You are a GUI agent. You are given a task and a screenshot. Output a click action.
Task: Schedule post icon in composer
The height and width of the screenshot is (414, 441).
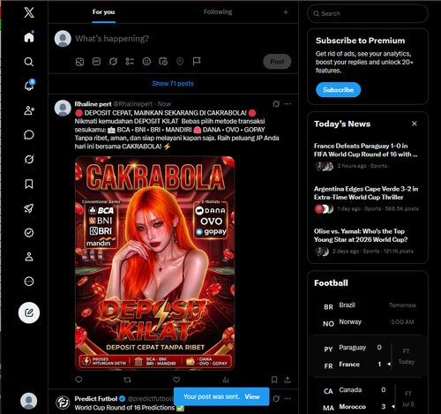(163, 61)
